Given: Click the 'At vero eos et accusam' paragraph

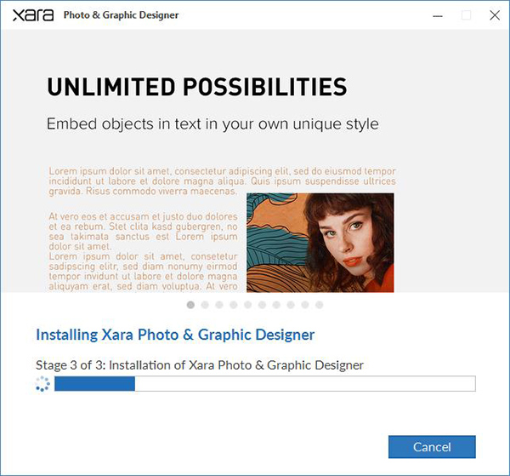Looking at the screenshot, I should [143, 232].
